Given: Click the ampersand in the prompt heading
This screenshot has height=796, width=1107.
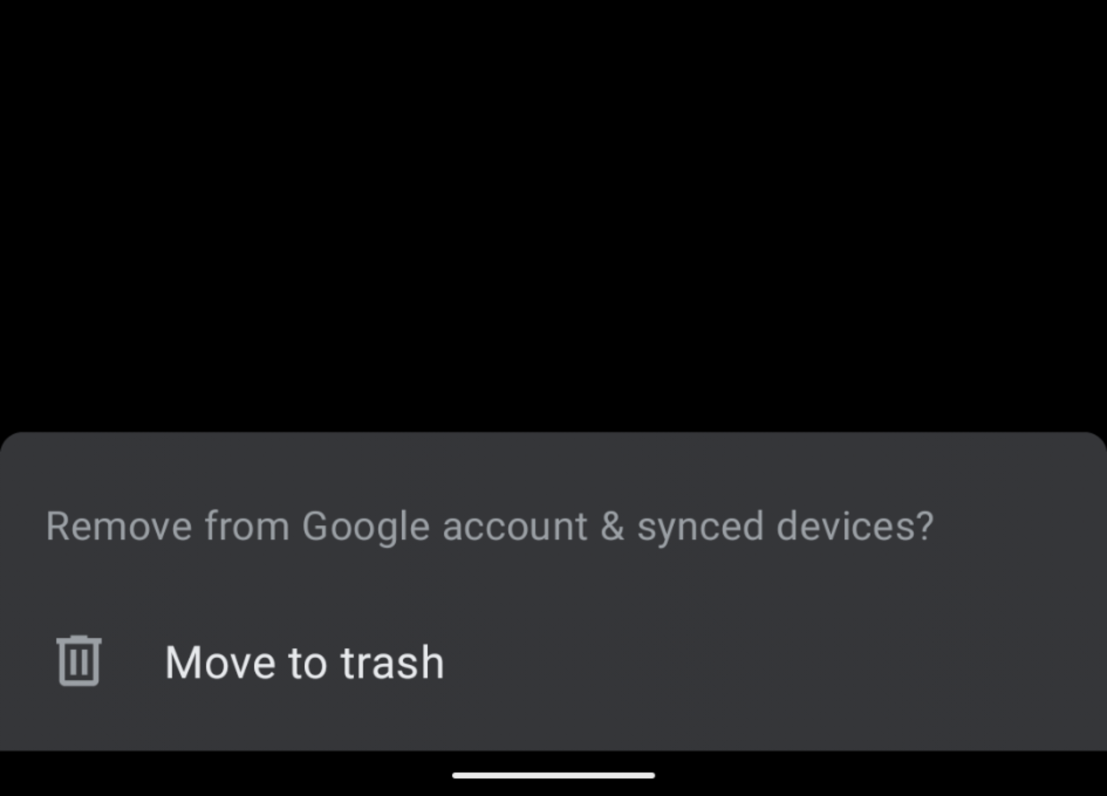Looking at the screenshot, I should [612, 526].
